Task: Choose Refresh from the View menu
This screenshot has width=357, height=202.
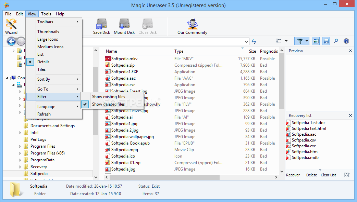Action: 54,114
